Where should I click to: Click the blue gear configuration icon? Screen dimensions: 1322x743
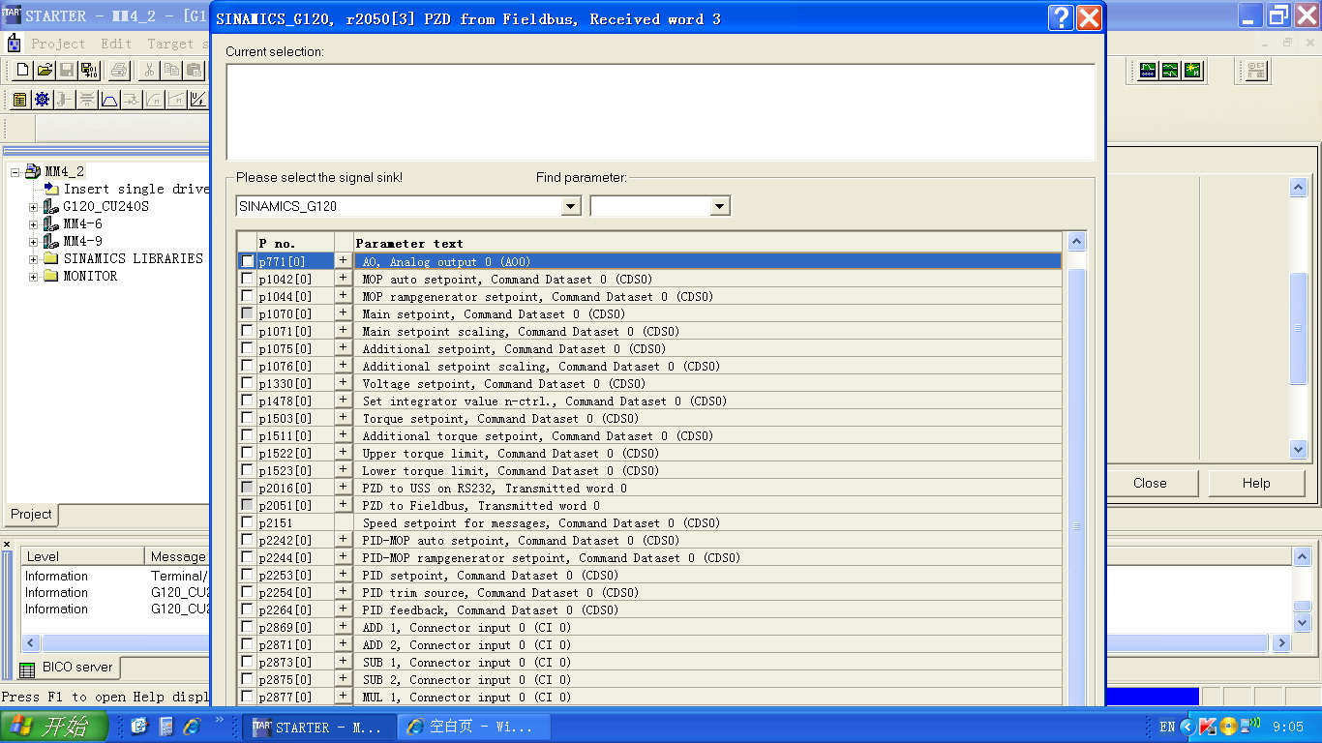(x=42, y=99)
